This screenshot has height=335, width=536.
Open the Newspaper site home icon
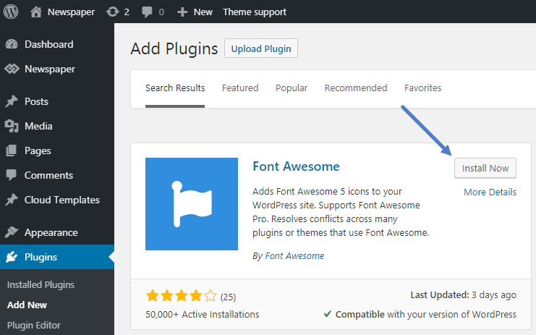coord(36,12)
